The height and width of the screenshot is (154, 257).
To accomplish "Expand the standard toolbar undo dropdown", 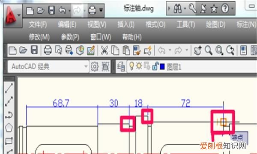I will pyautogui.click(x=170, y=50).
